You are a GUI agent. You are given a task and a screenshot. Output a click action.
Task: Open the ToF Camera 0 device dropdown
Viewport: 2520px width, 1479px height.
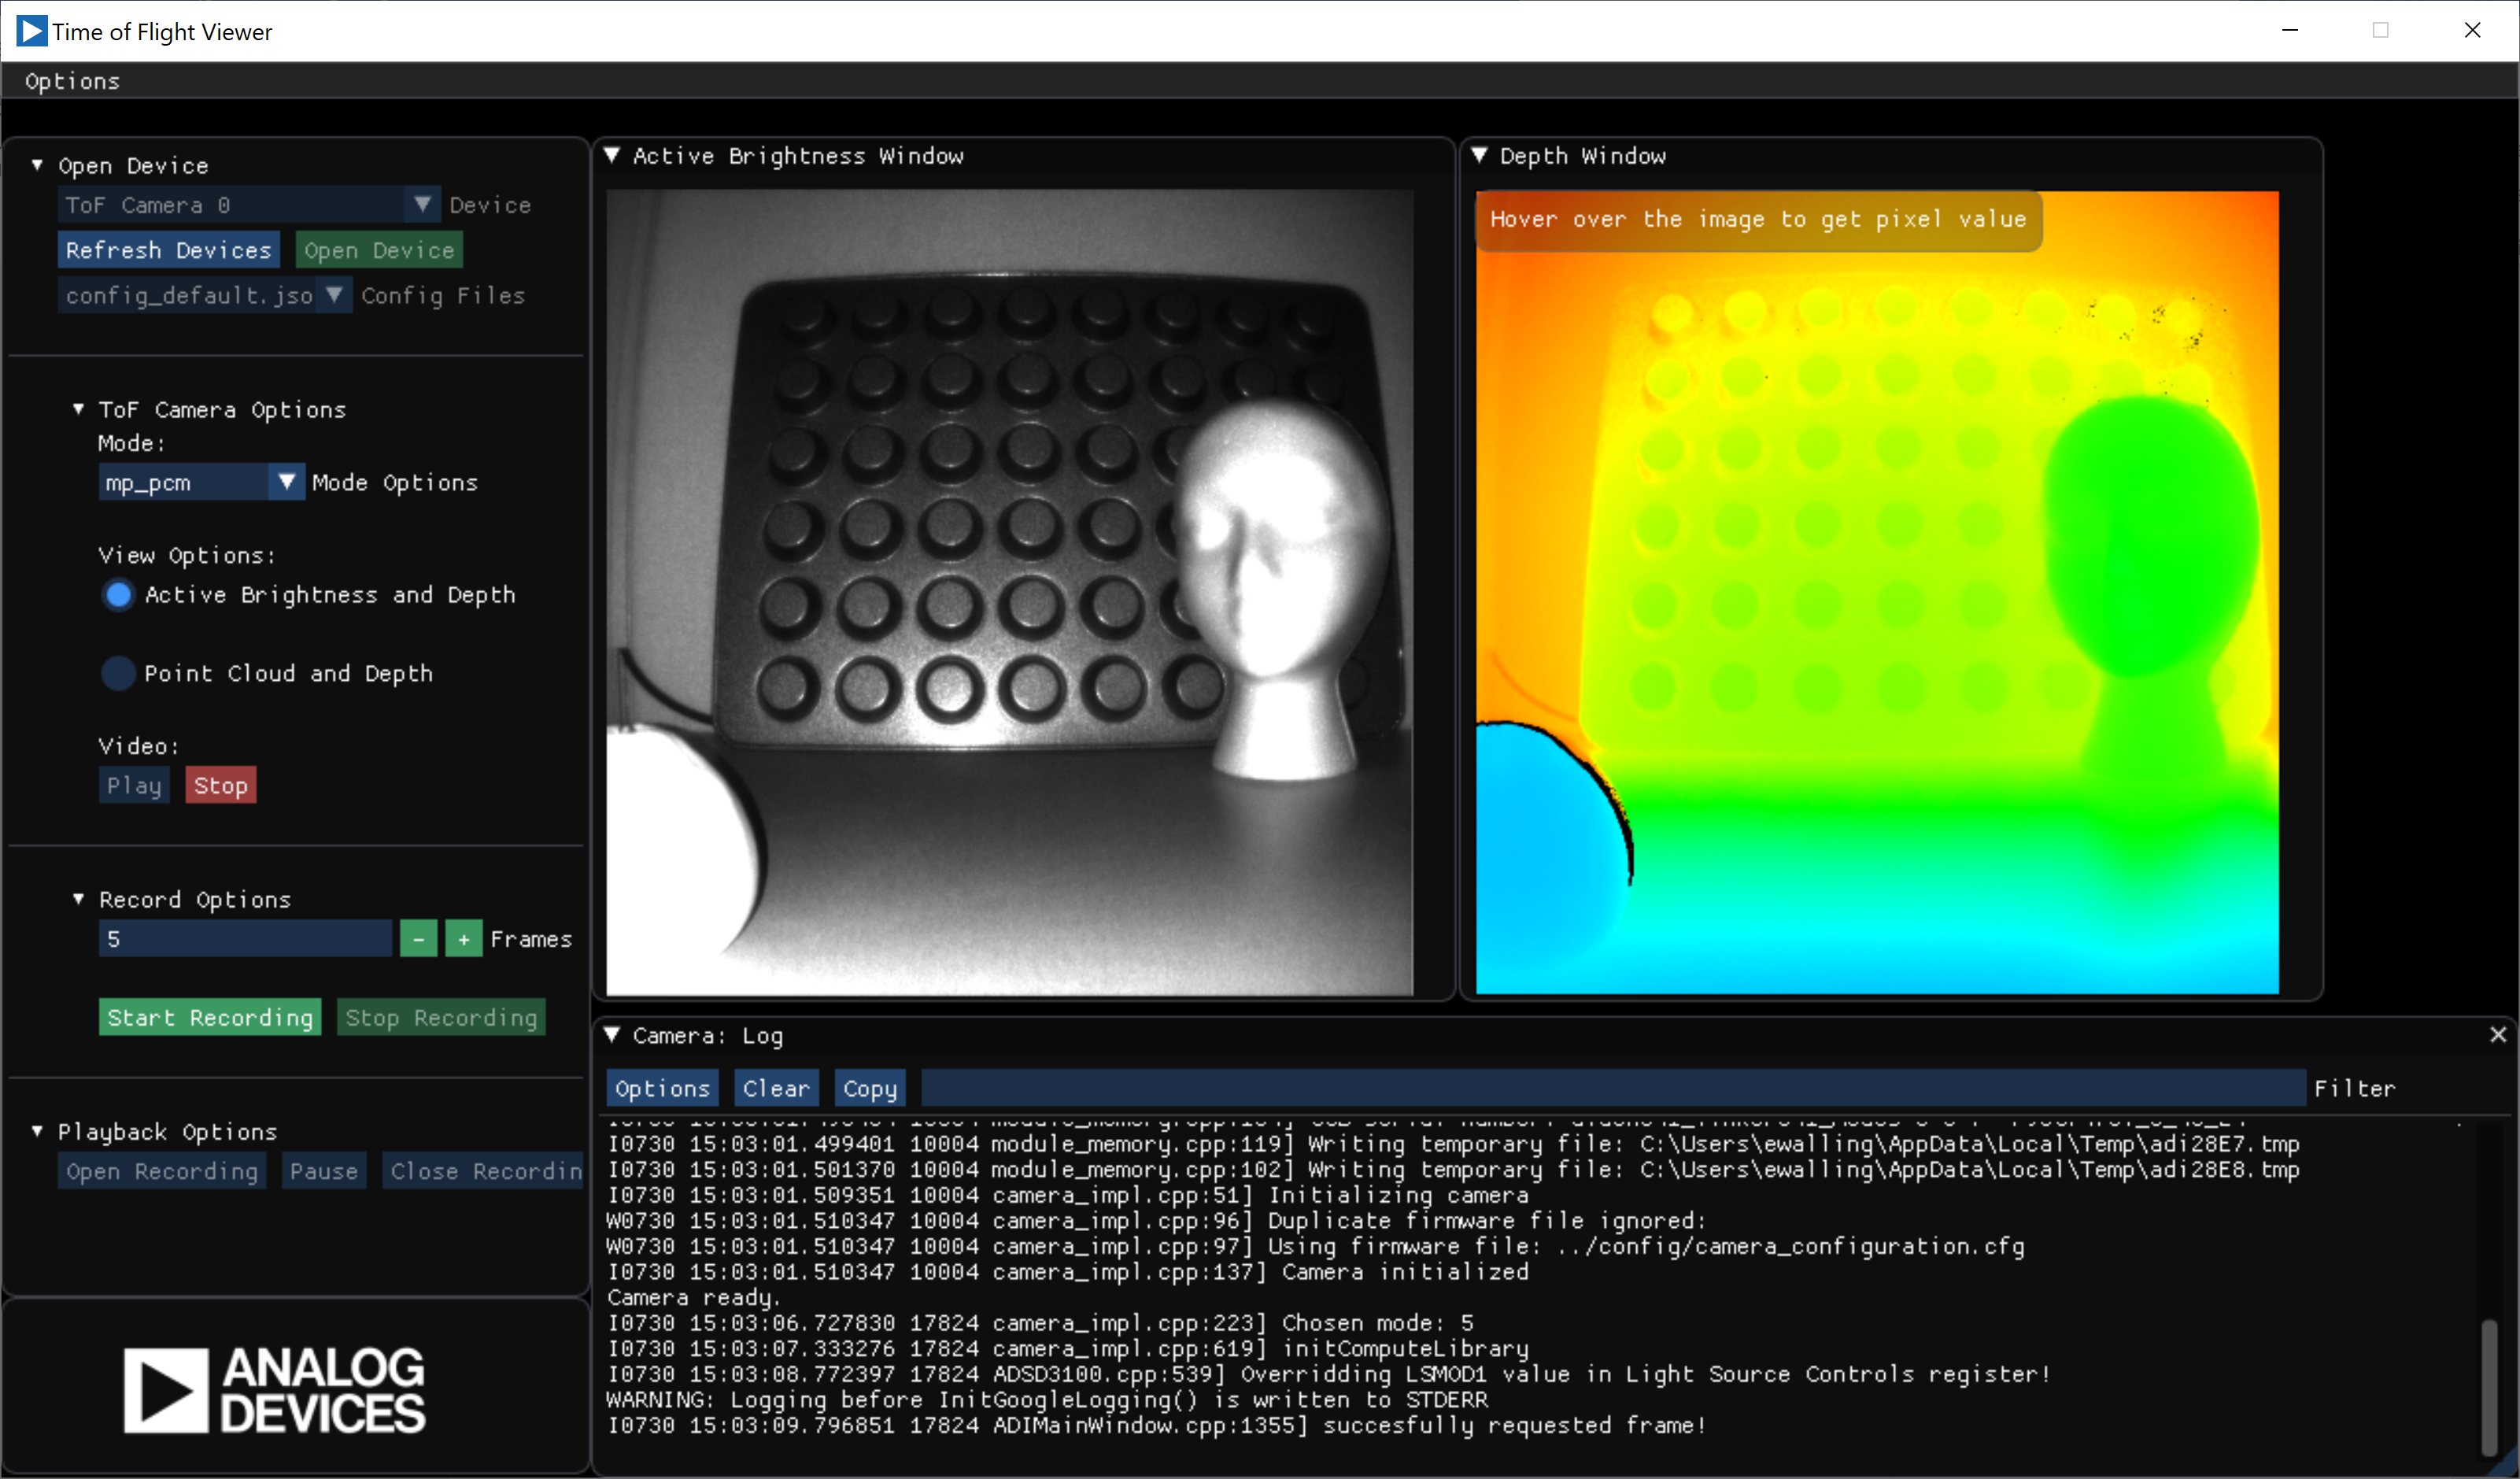(x=248, y=205)
